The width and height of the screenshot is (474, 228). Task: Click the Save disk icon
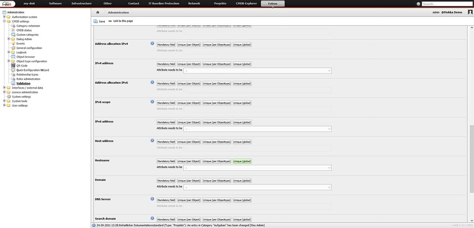[x=95, y=21]
